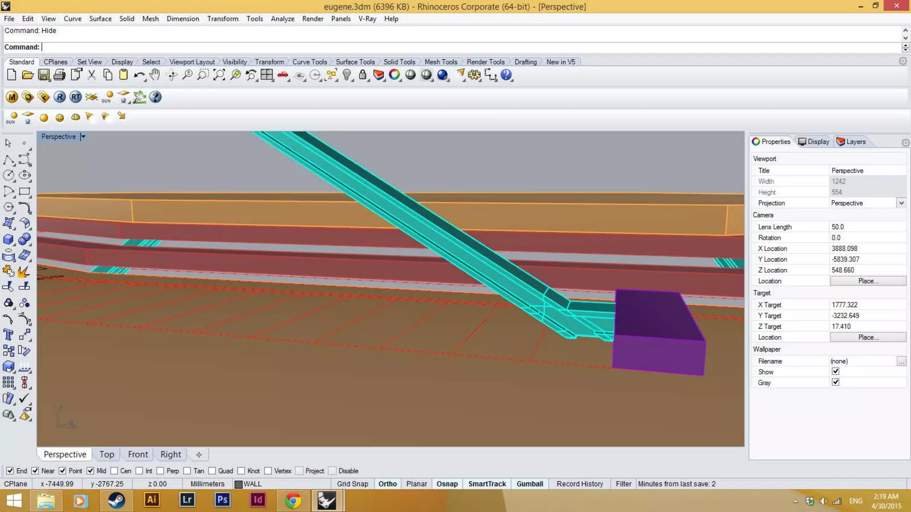Click the red car display icon

click(x=283, y=75)
